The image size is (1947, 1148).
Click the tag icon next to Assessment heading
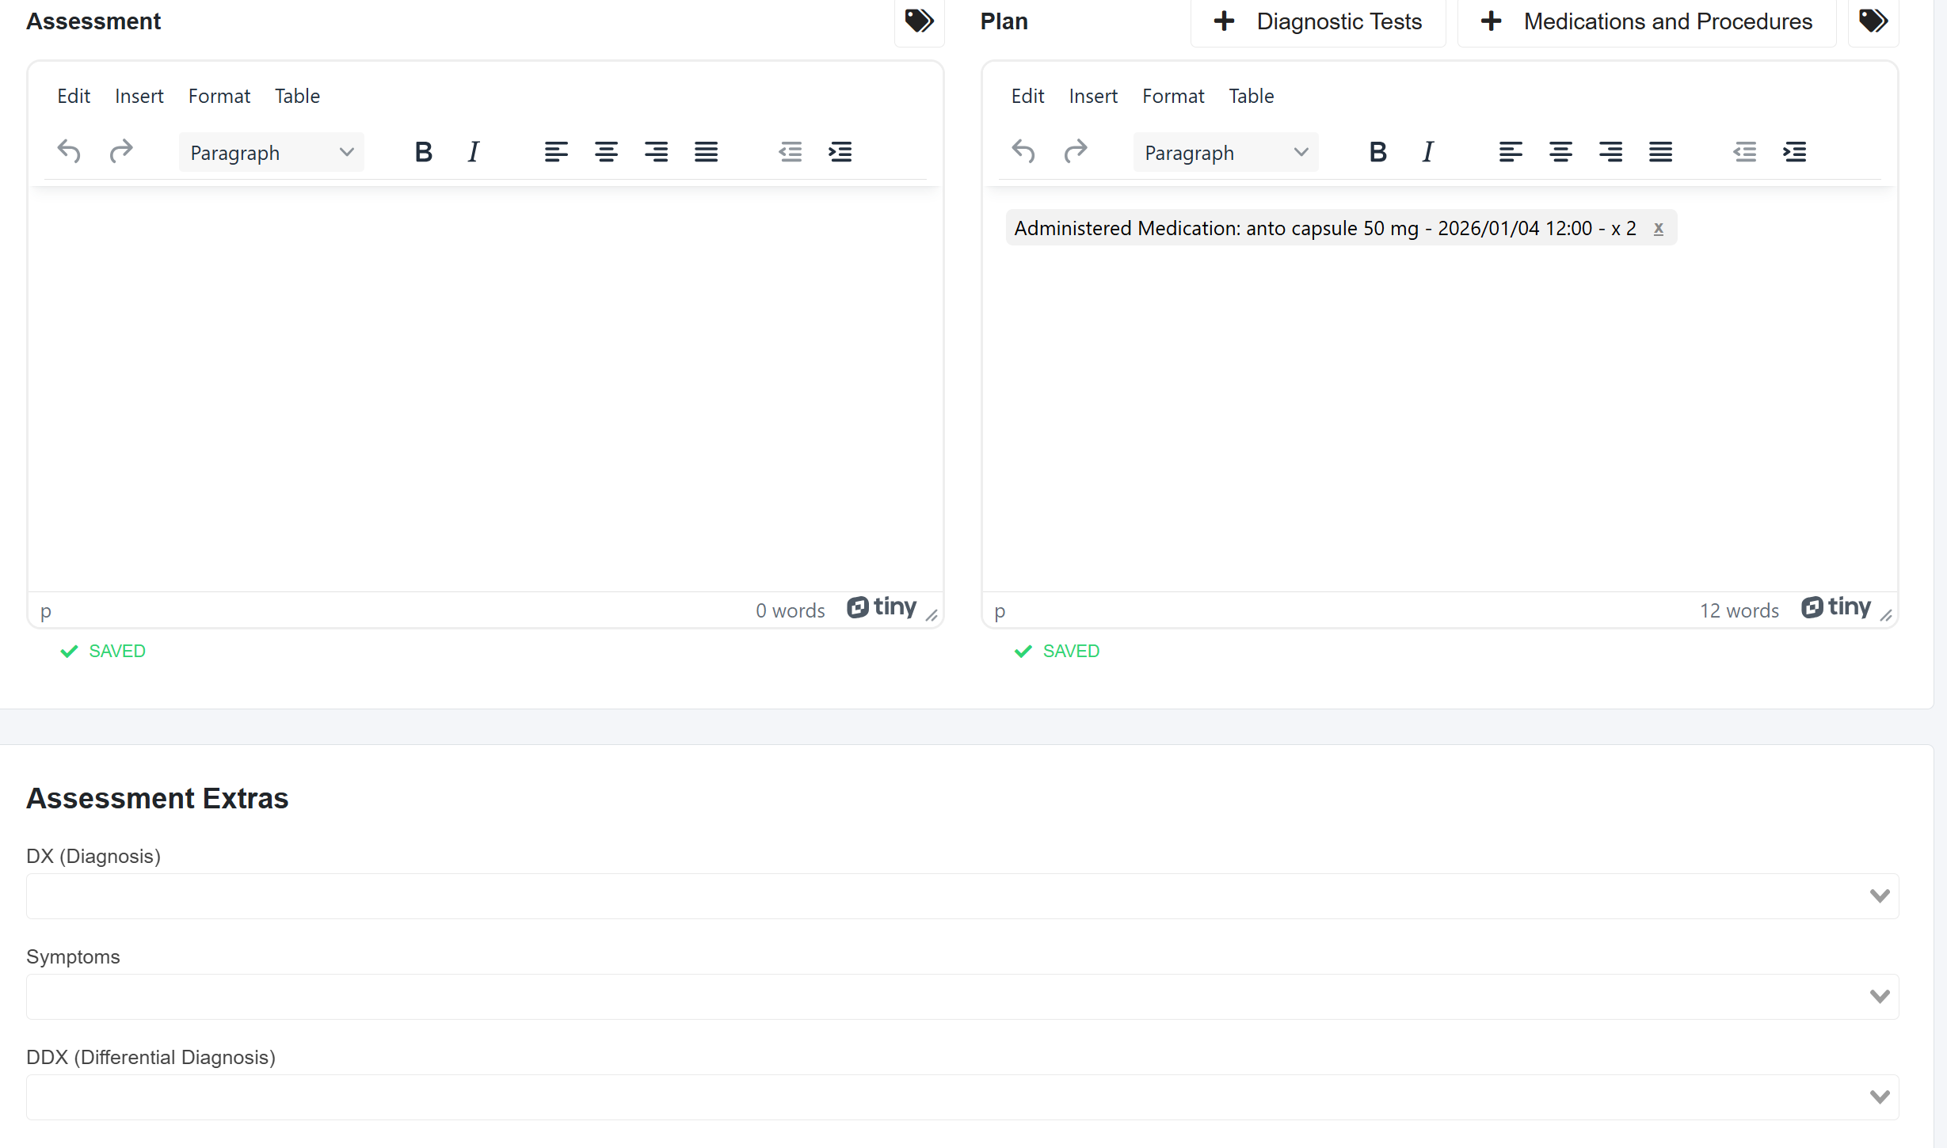click(919, 21)
